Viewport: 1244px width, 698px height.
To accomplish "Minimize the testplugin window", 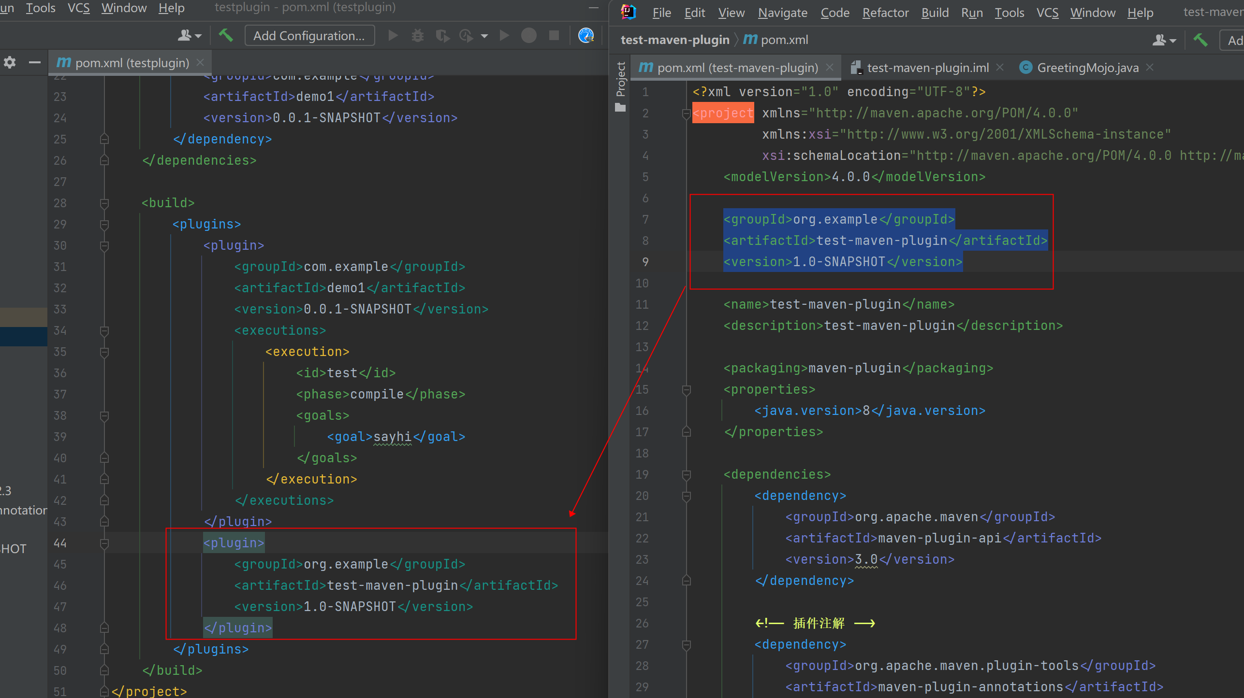I will point(594,8).
